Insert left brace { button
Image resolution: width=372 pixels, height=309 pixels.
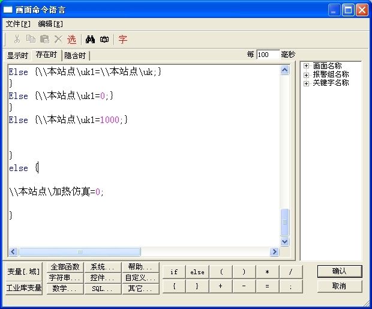(174, 286)
